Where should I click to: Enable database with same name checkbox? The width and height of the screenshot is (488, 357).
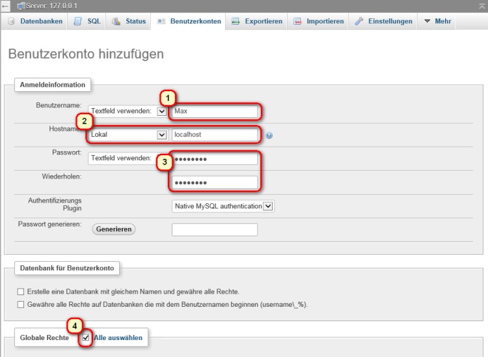pyautogui.click(x=21, y=292)
